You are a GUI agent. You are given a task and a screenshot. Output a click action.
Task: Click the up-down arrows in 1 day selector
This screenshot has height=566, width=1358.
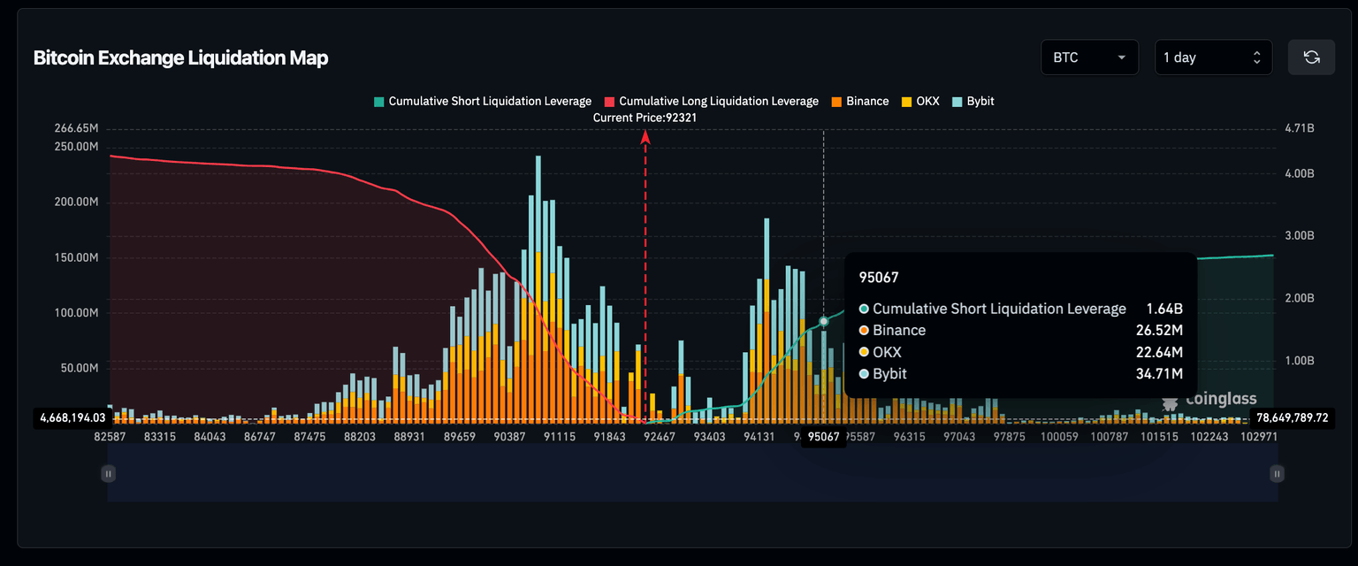1256,57
